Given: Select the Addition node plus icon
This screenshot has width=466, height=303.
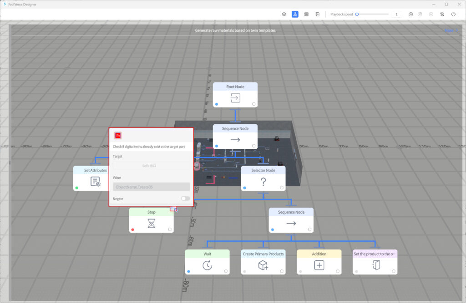Looking at the screenshot, I should pos(319,265).
